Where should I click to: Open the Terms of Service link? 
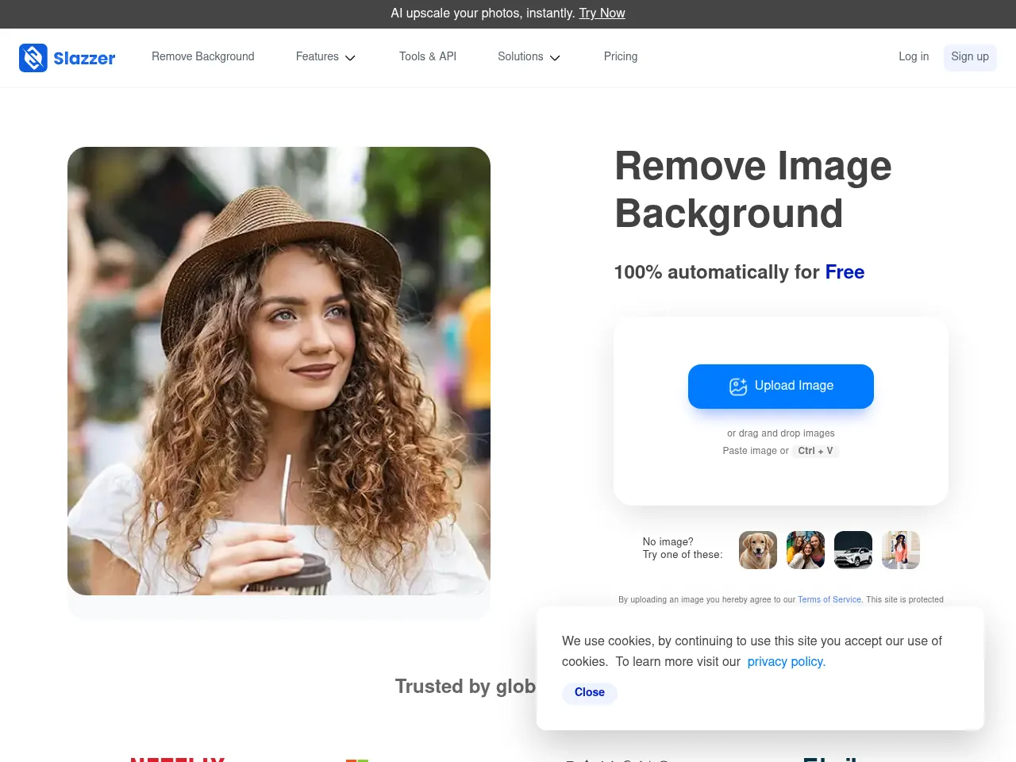click(829, 600)
